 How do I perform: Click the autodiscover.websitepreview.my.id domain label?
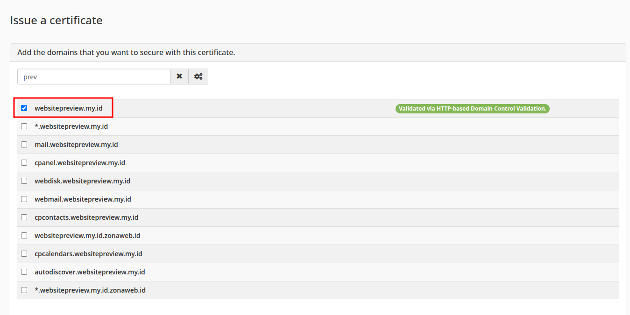click(x=90, y=272)
